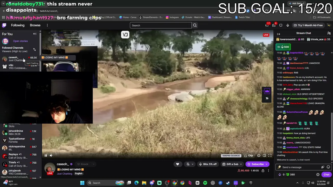Open the emote picker in chat
Screen dimensions: 333x187
[x=328, y=167]
